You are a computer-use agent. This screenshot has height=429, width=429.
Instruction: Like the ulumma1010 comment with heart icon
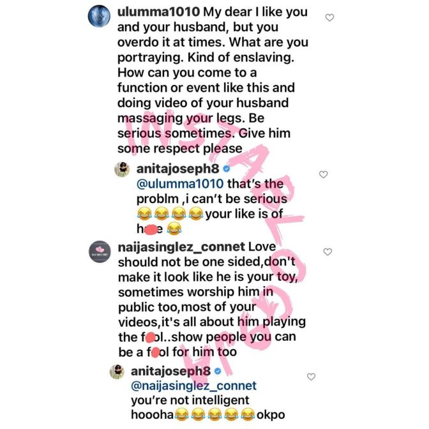(329, 17)
